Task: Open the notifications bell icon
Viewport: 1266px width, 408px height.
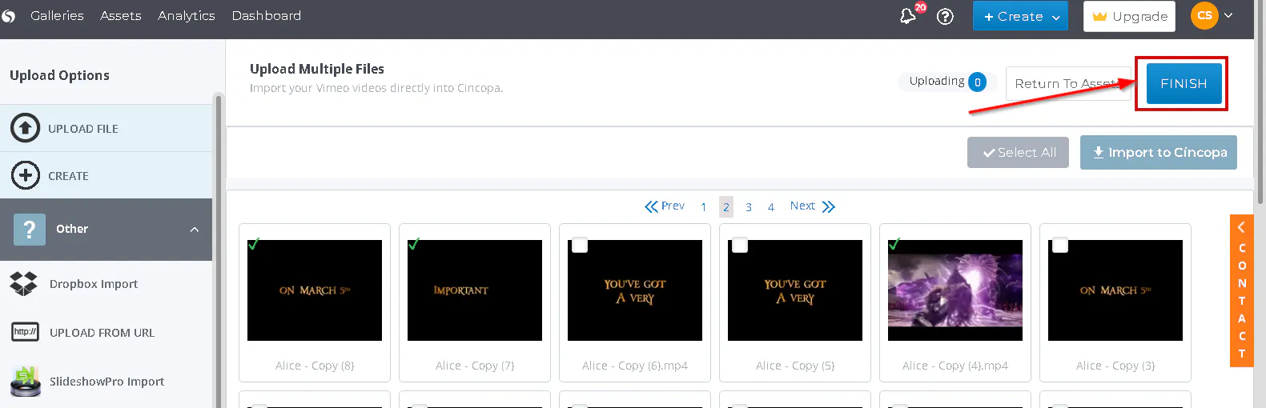Action: click(908, 16)
